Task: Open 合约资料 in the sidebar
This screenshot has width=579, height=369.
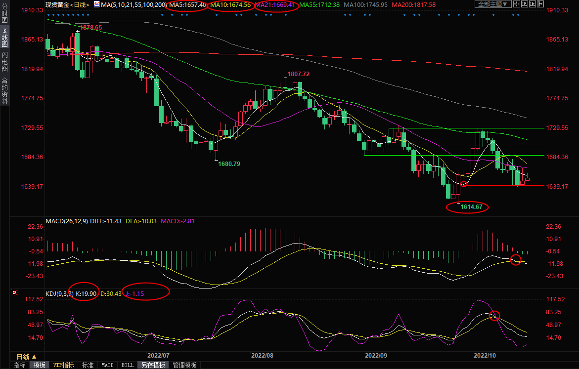Action: (4, 90)
